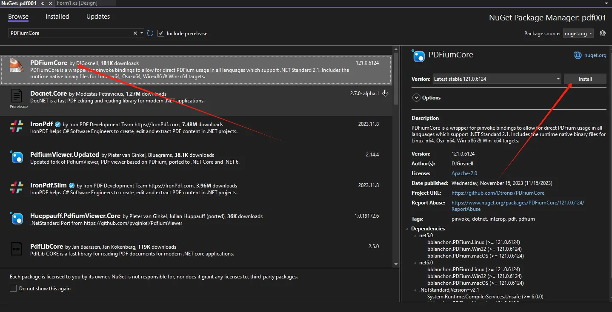The width and height of the screenshot is (612, 312).
Task: Click the Docnet.Core prerelease package icon
Action: coord(17,96)
